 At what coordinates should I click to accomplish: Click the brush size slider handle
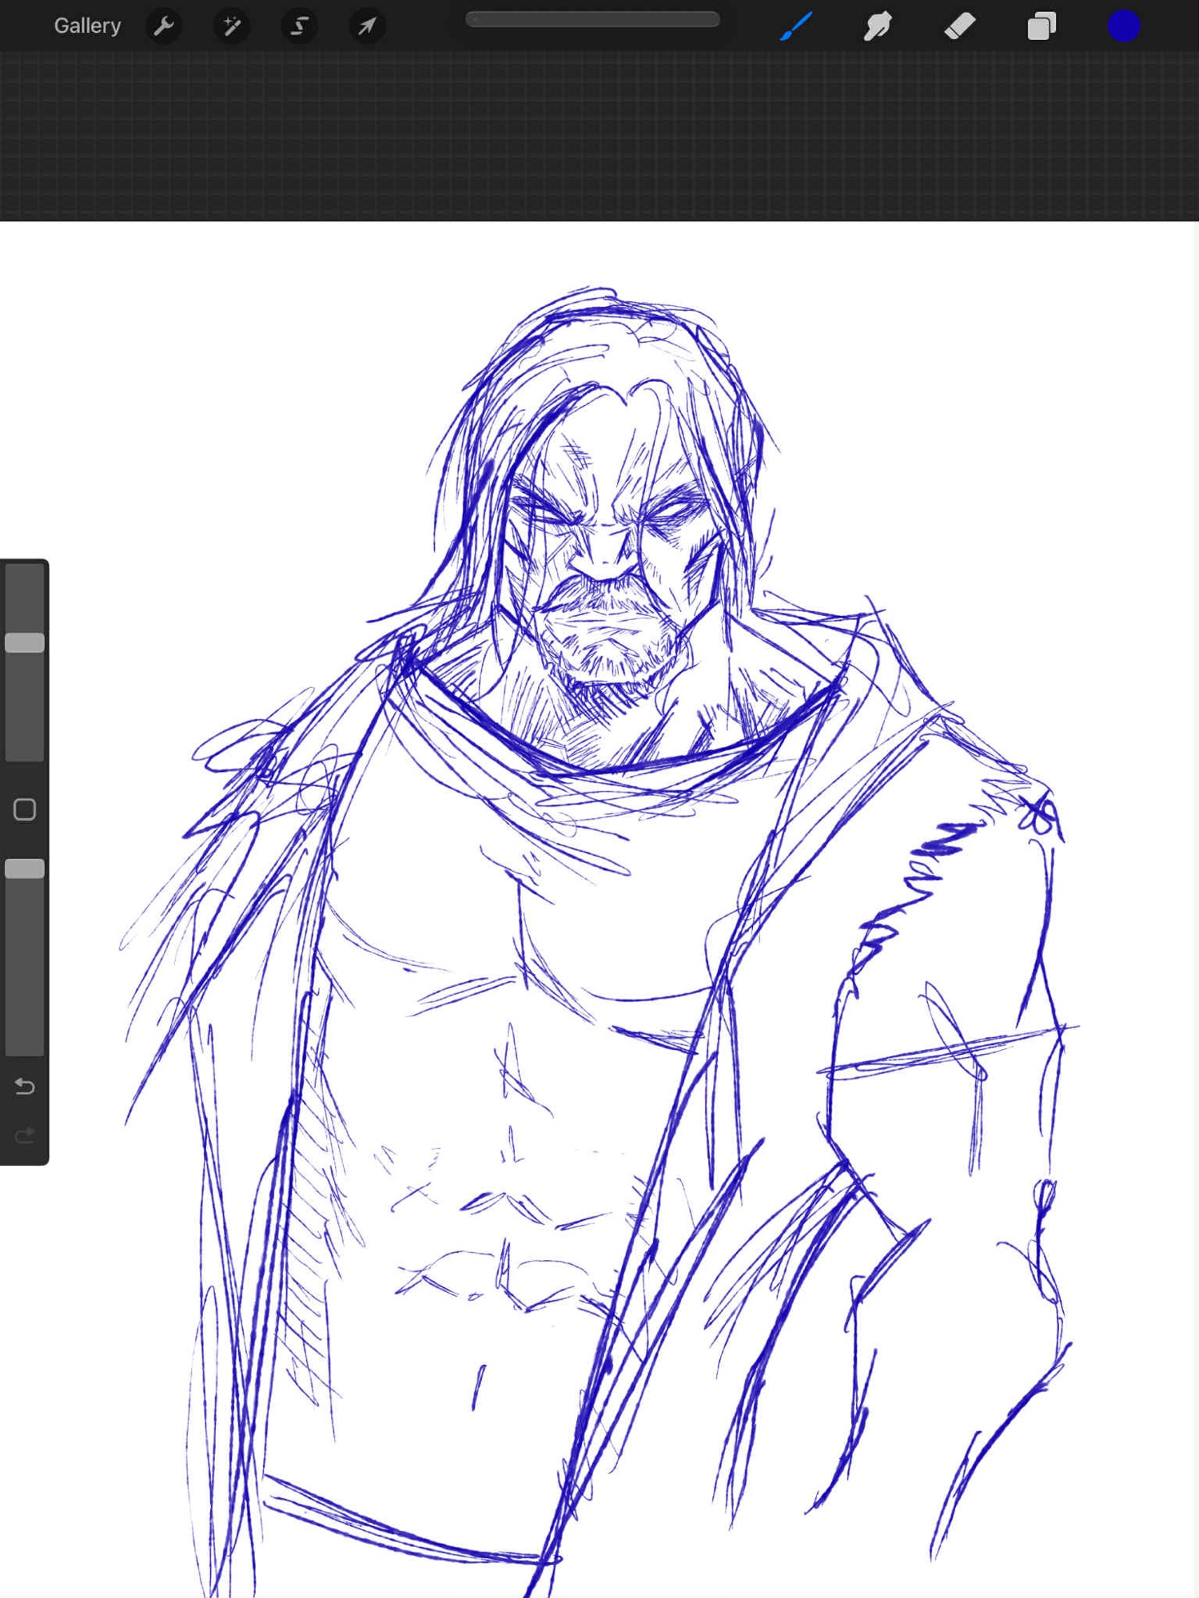tap(25, 642)
